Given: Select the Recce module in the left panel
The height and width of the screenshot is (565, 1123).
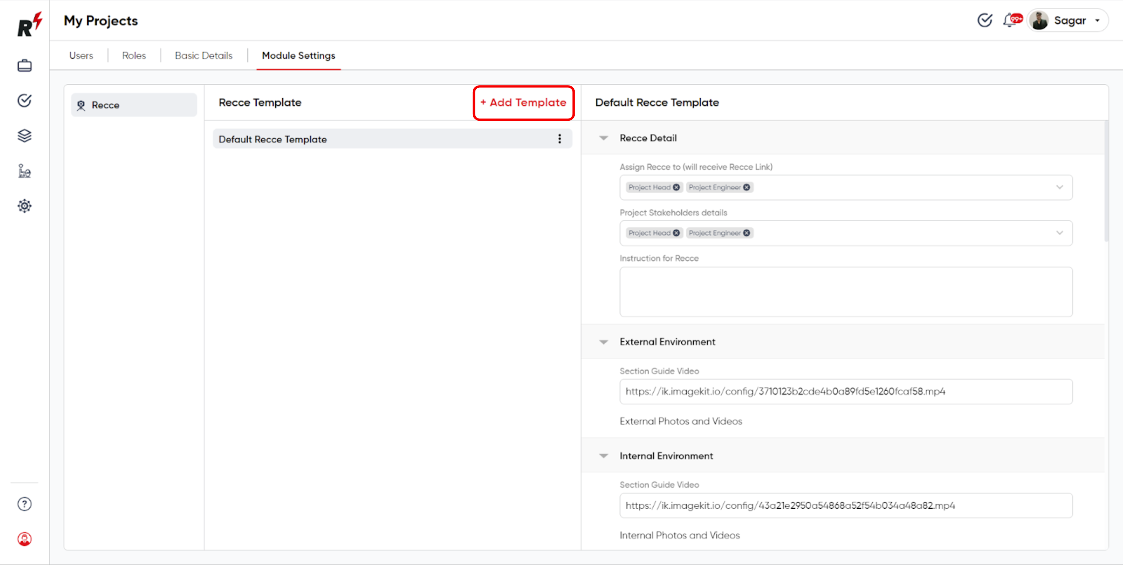Looking at the screenshot, I should pyautogui.click(x=134, y=105).
